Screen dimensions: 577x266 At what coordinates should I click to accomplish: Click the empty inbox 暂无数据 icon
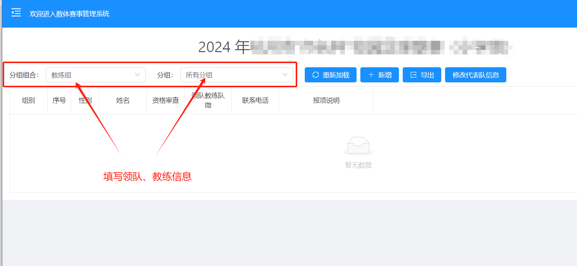click(x=358, y=146)
